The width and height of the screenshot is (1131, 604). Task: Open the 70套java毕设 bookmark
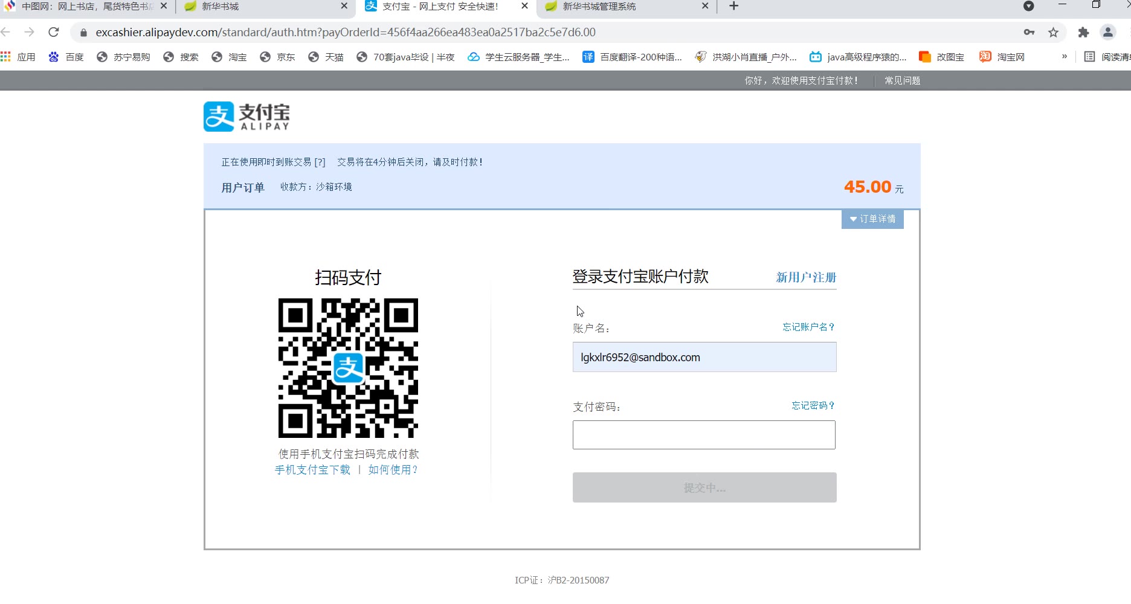[405, 57]
